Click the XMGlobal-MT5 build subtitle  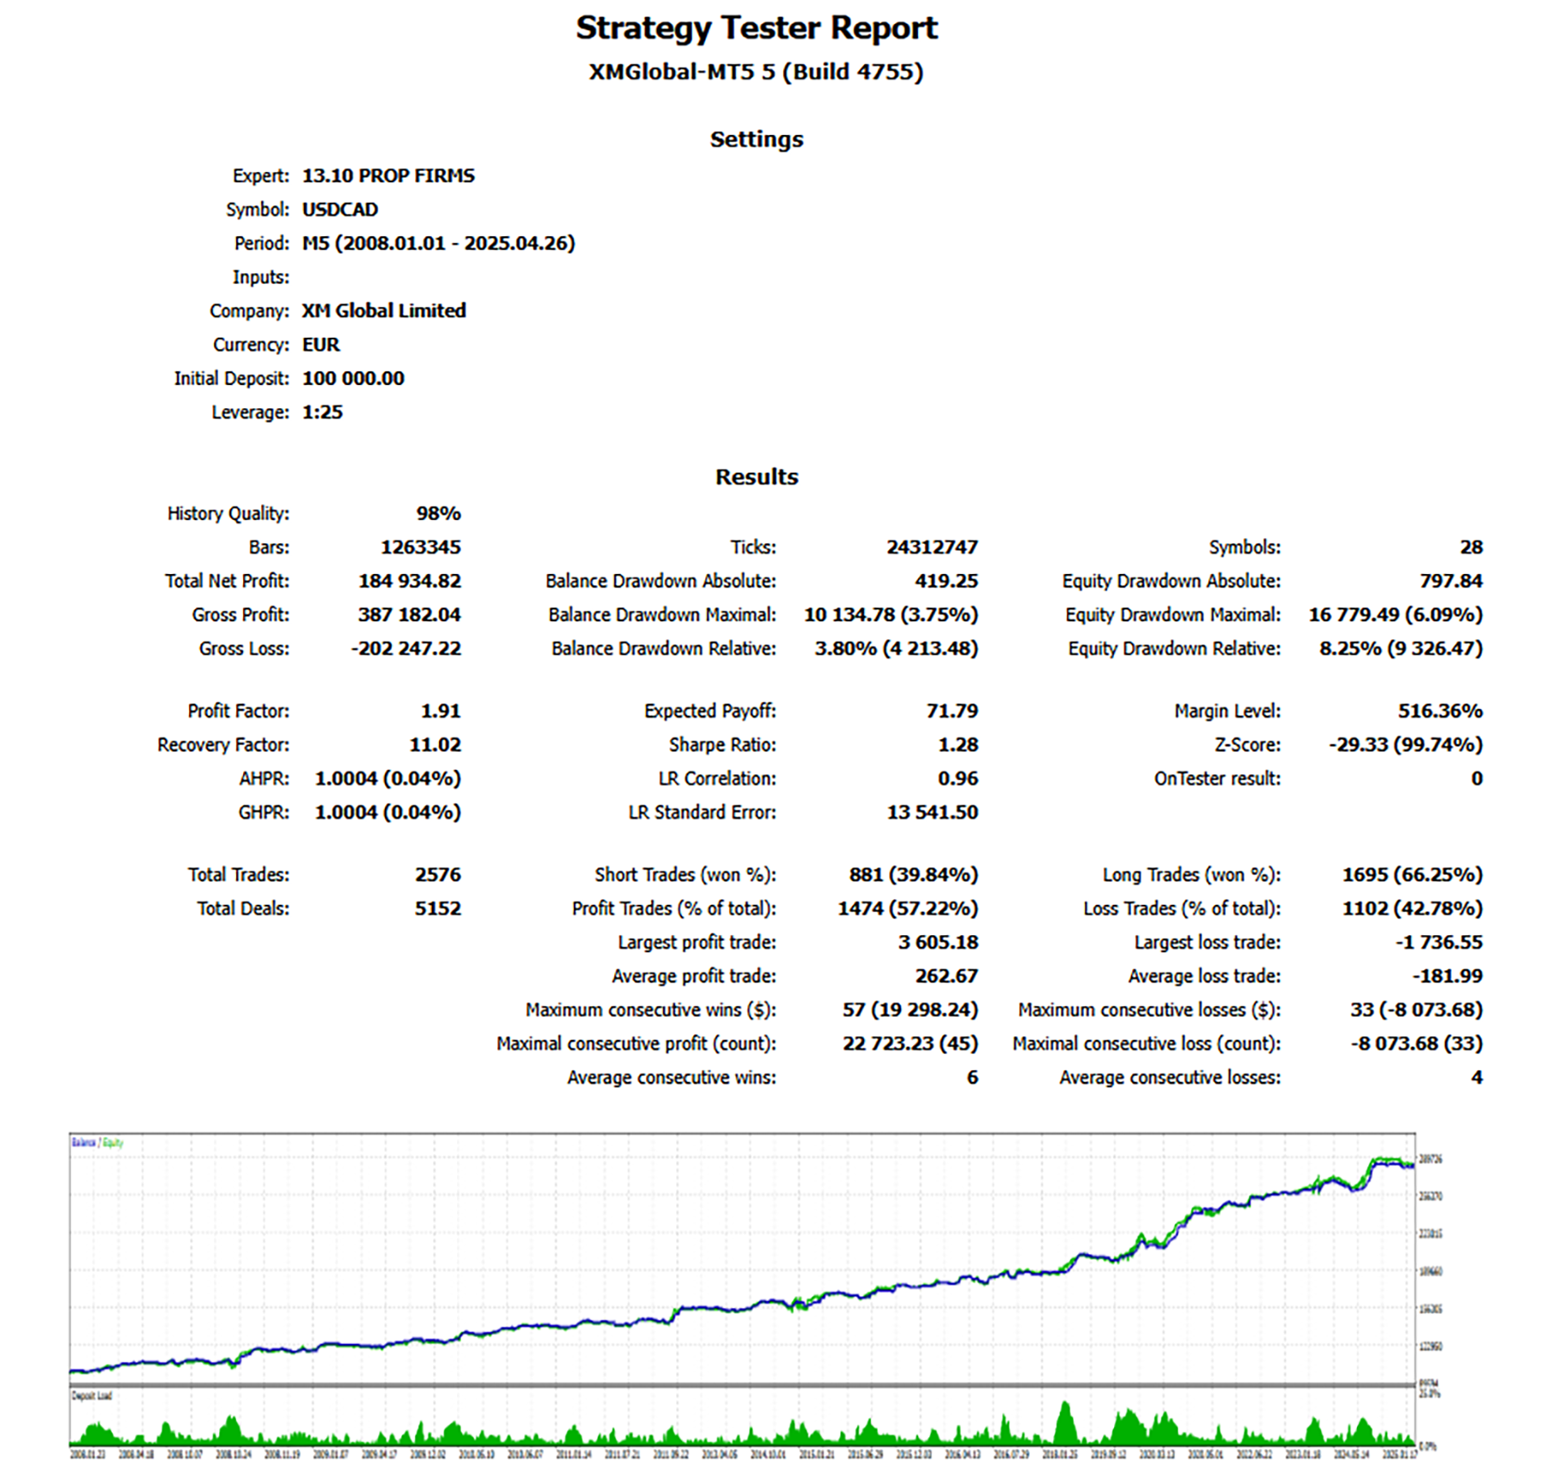pyautogui.click(x=756, y=72)
